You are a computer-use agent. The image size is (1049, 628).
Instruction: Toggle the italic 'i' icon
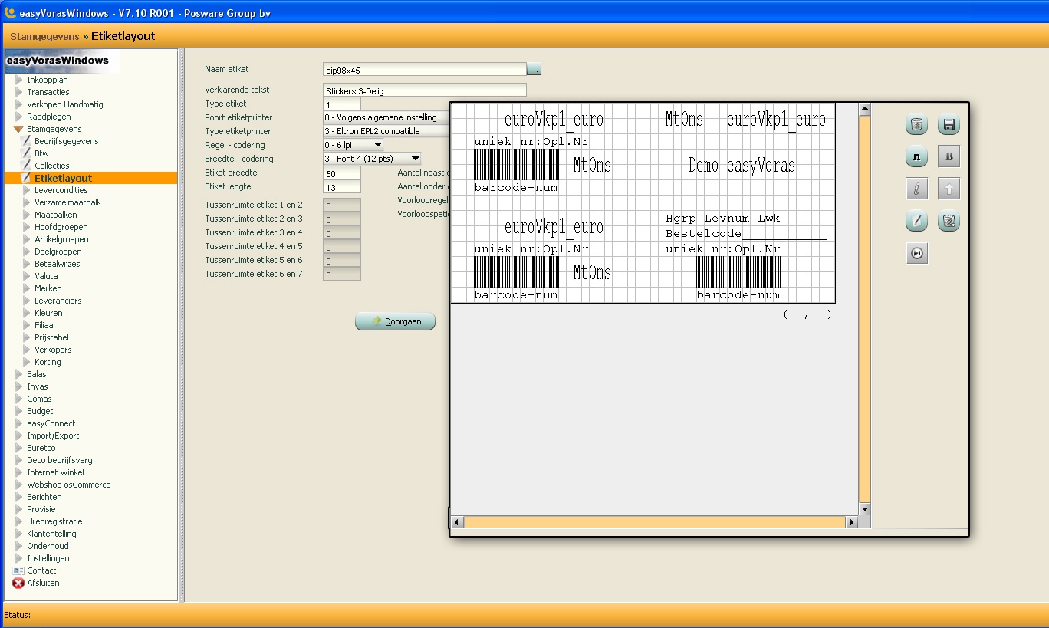(x=916, y=189)
